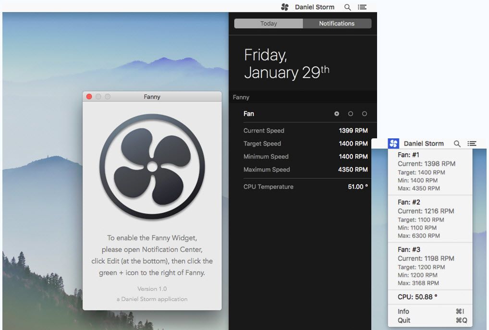Click "Target: 1200 RPM" under Fan #3
Screen dimensions: 489x330
click(x=421, y=267)
